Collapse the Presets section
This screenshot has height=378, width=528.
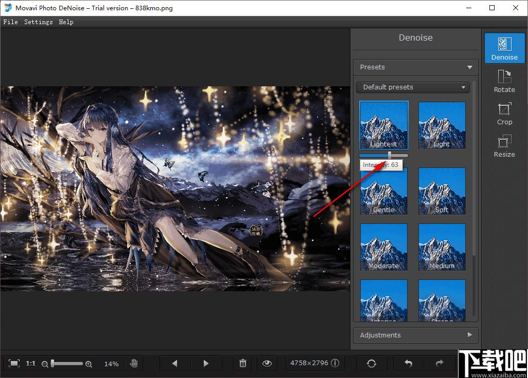[415, 67]
